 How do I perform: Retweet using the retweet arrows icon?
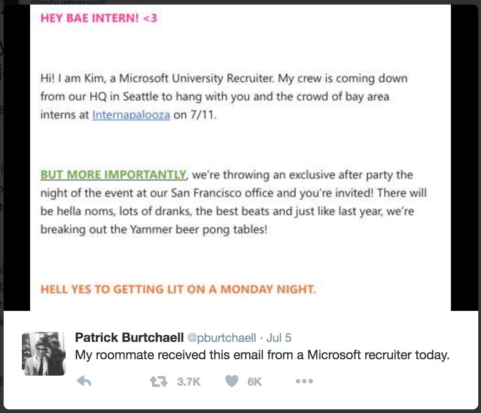point(159,381)
